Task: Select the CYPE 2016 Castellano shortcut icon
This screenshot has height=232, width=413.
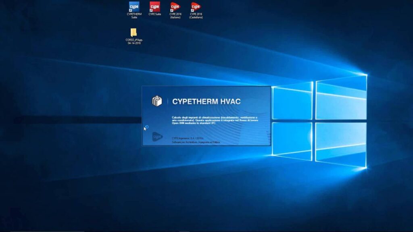Action: coord(196,6)
